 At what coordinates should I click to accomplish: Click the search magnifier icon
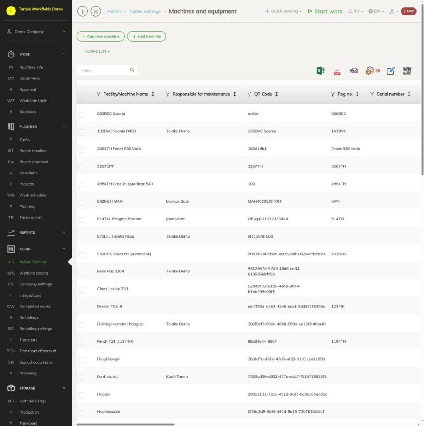(132, 70)
